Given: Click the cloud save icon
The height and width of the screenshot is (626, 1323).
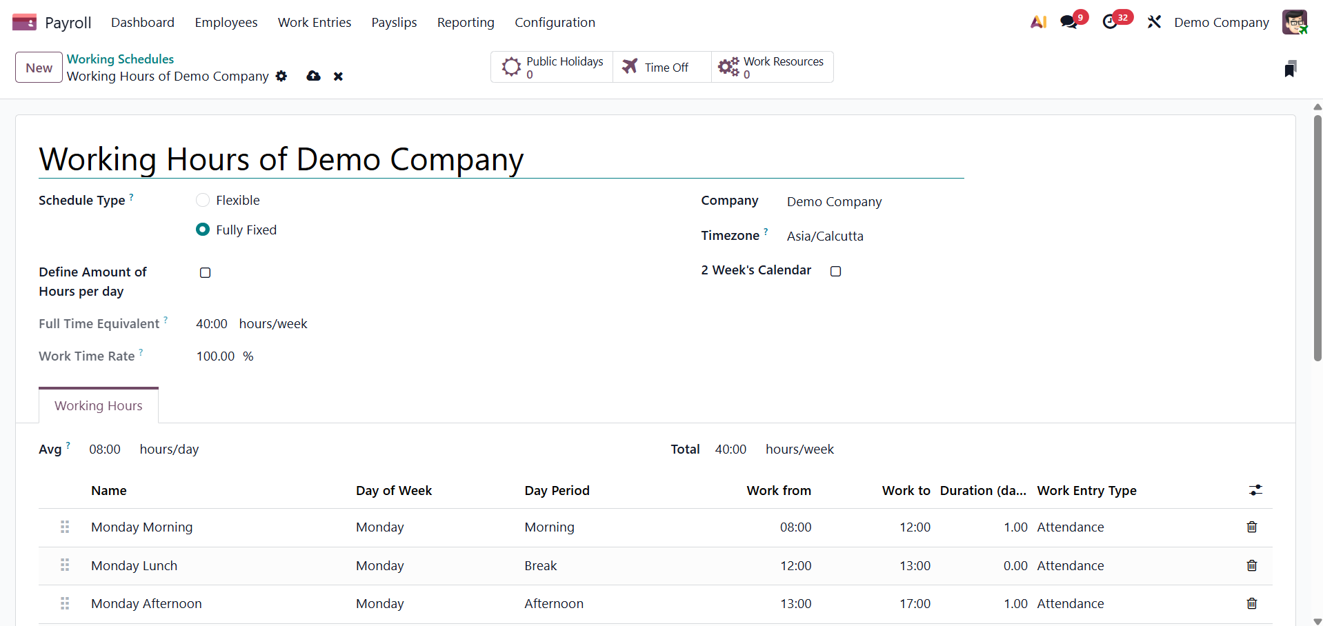Looking at the screenshot, I should coord(313,76).
